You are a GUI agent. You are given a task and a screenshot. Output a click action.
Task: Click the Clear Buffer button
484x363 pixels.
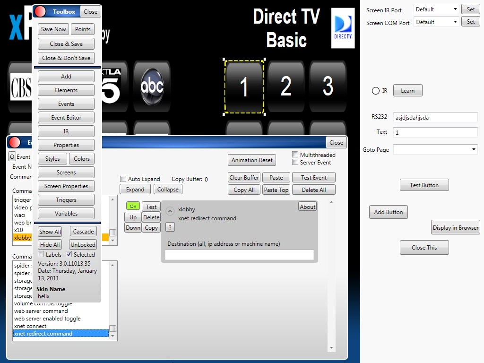pos(244,178)
